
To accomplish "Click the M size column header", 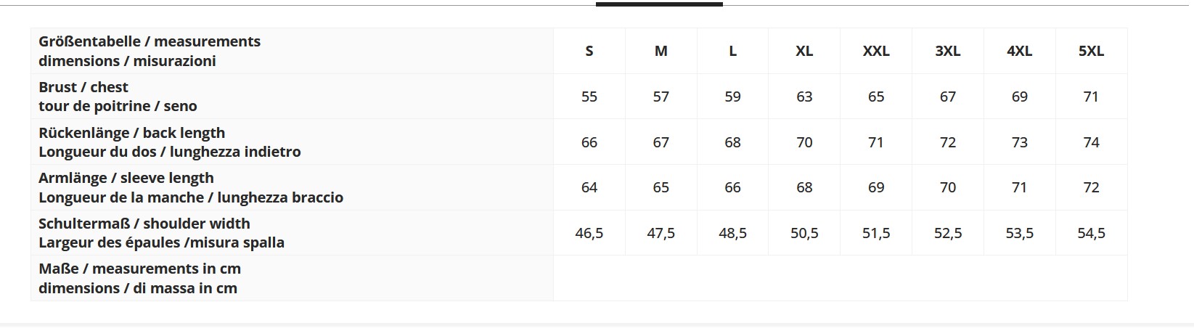I will point(661,51).
